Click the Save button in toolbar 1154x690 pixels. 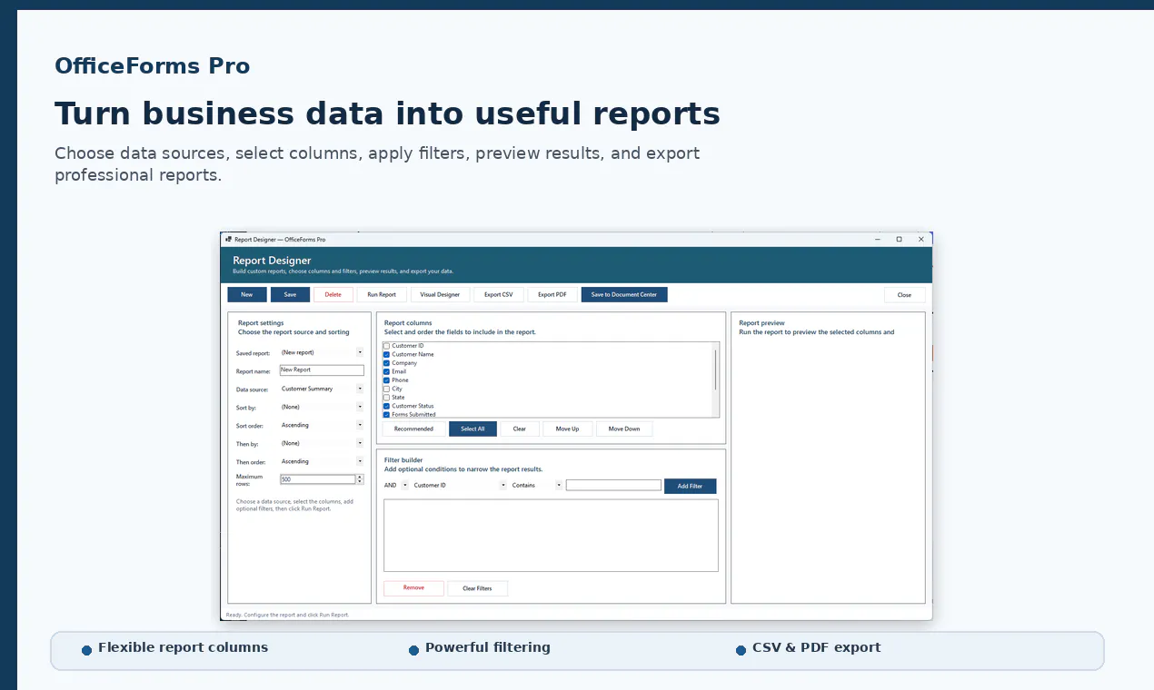[290, 294]
